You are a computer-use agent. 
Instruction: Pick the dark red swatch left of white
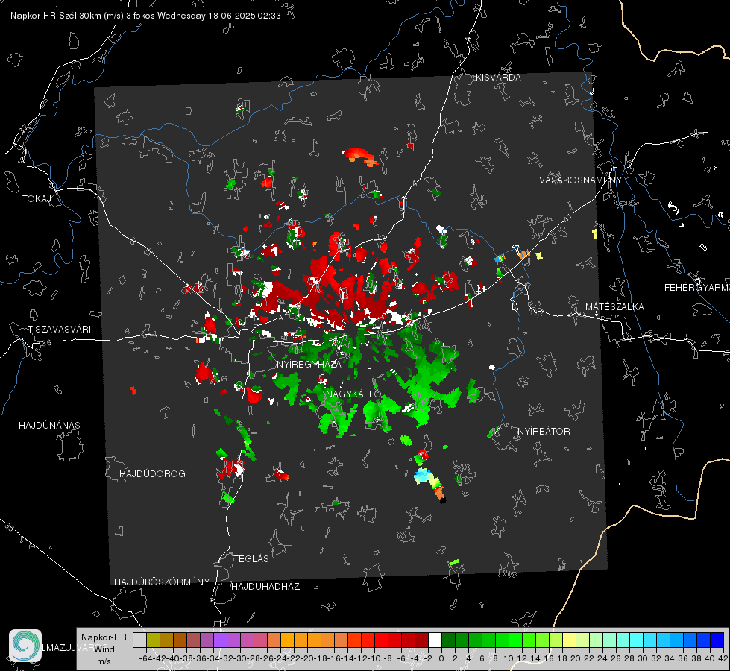click(x=421, y=640)
